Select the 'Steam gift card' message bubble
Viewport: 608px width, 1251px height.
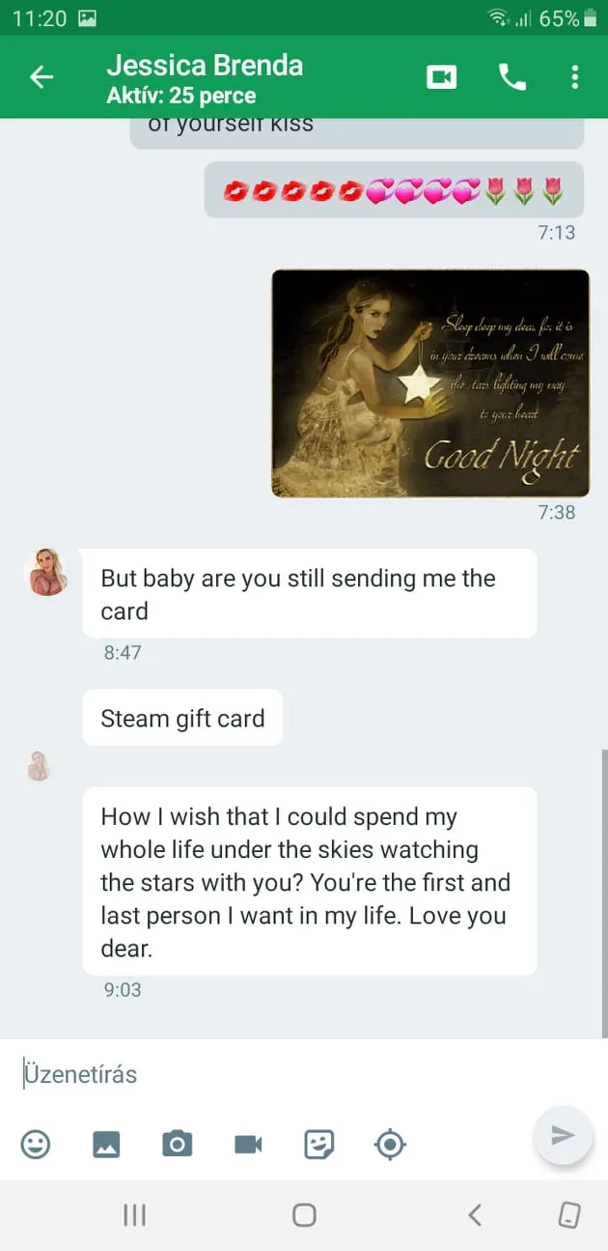click(x=182, y=718)
